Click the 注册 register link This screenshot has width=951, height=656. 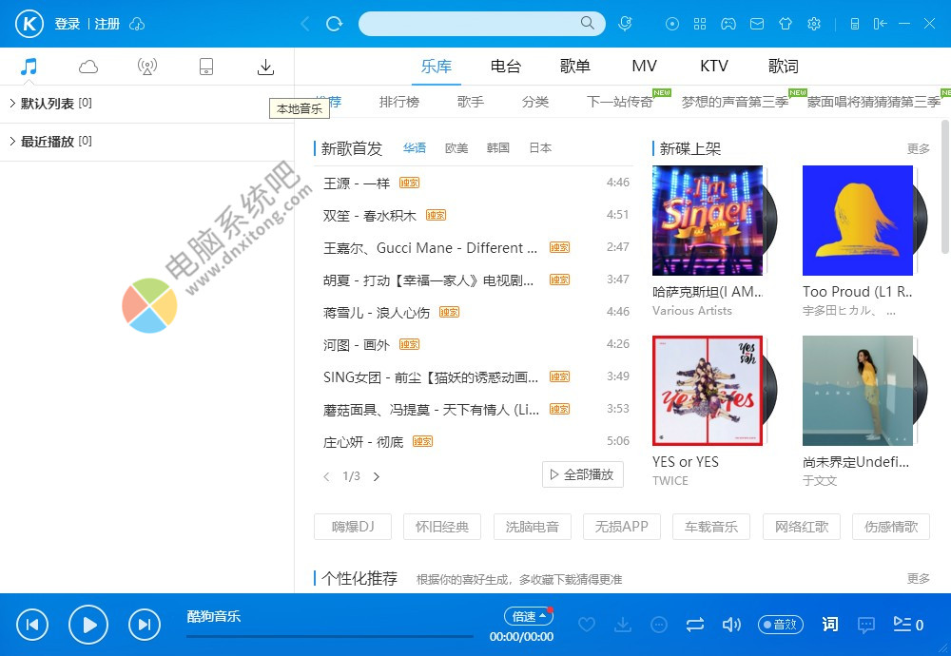(107, 25)
